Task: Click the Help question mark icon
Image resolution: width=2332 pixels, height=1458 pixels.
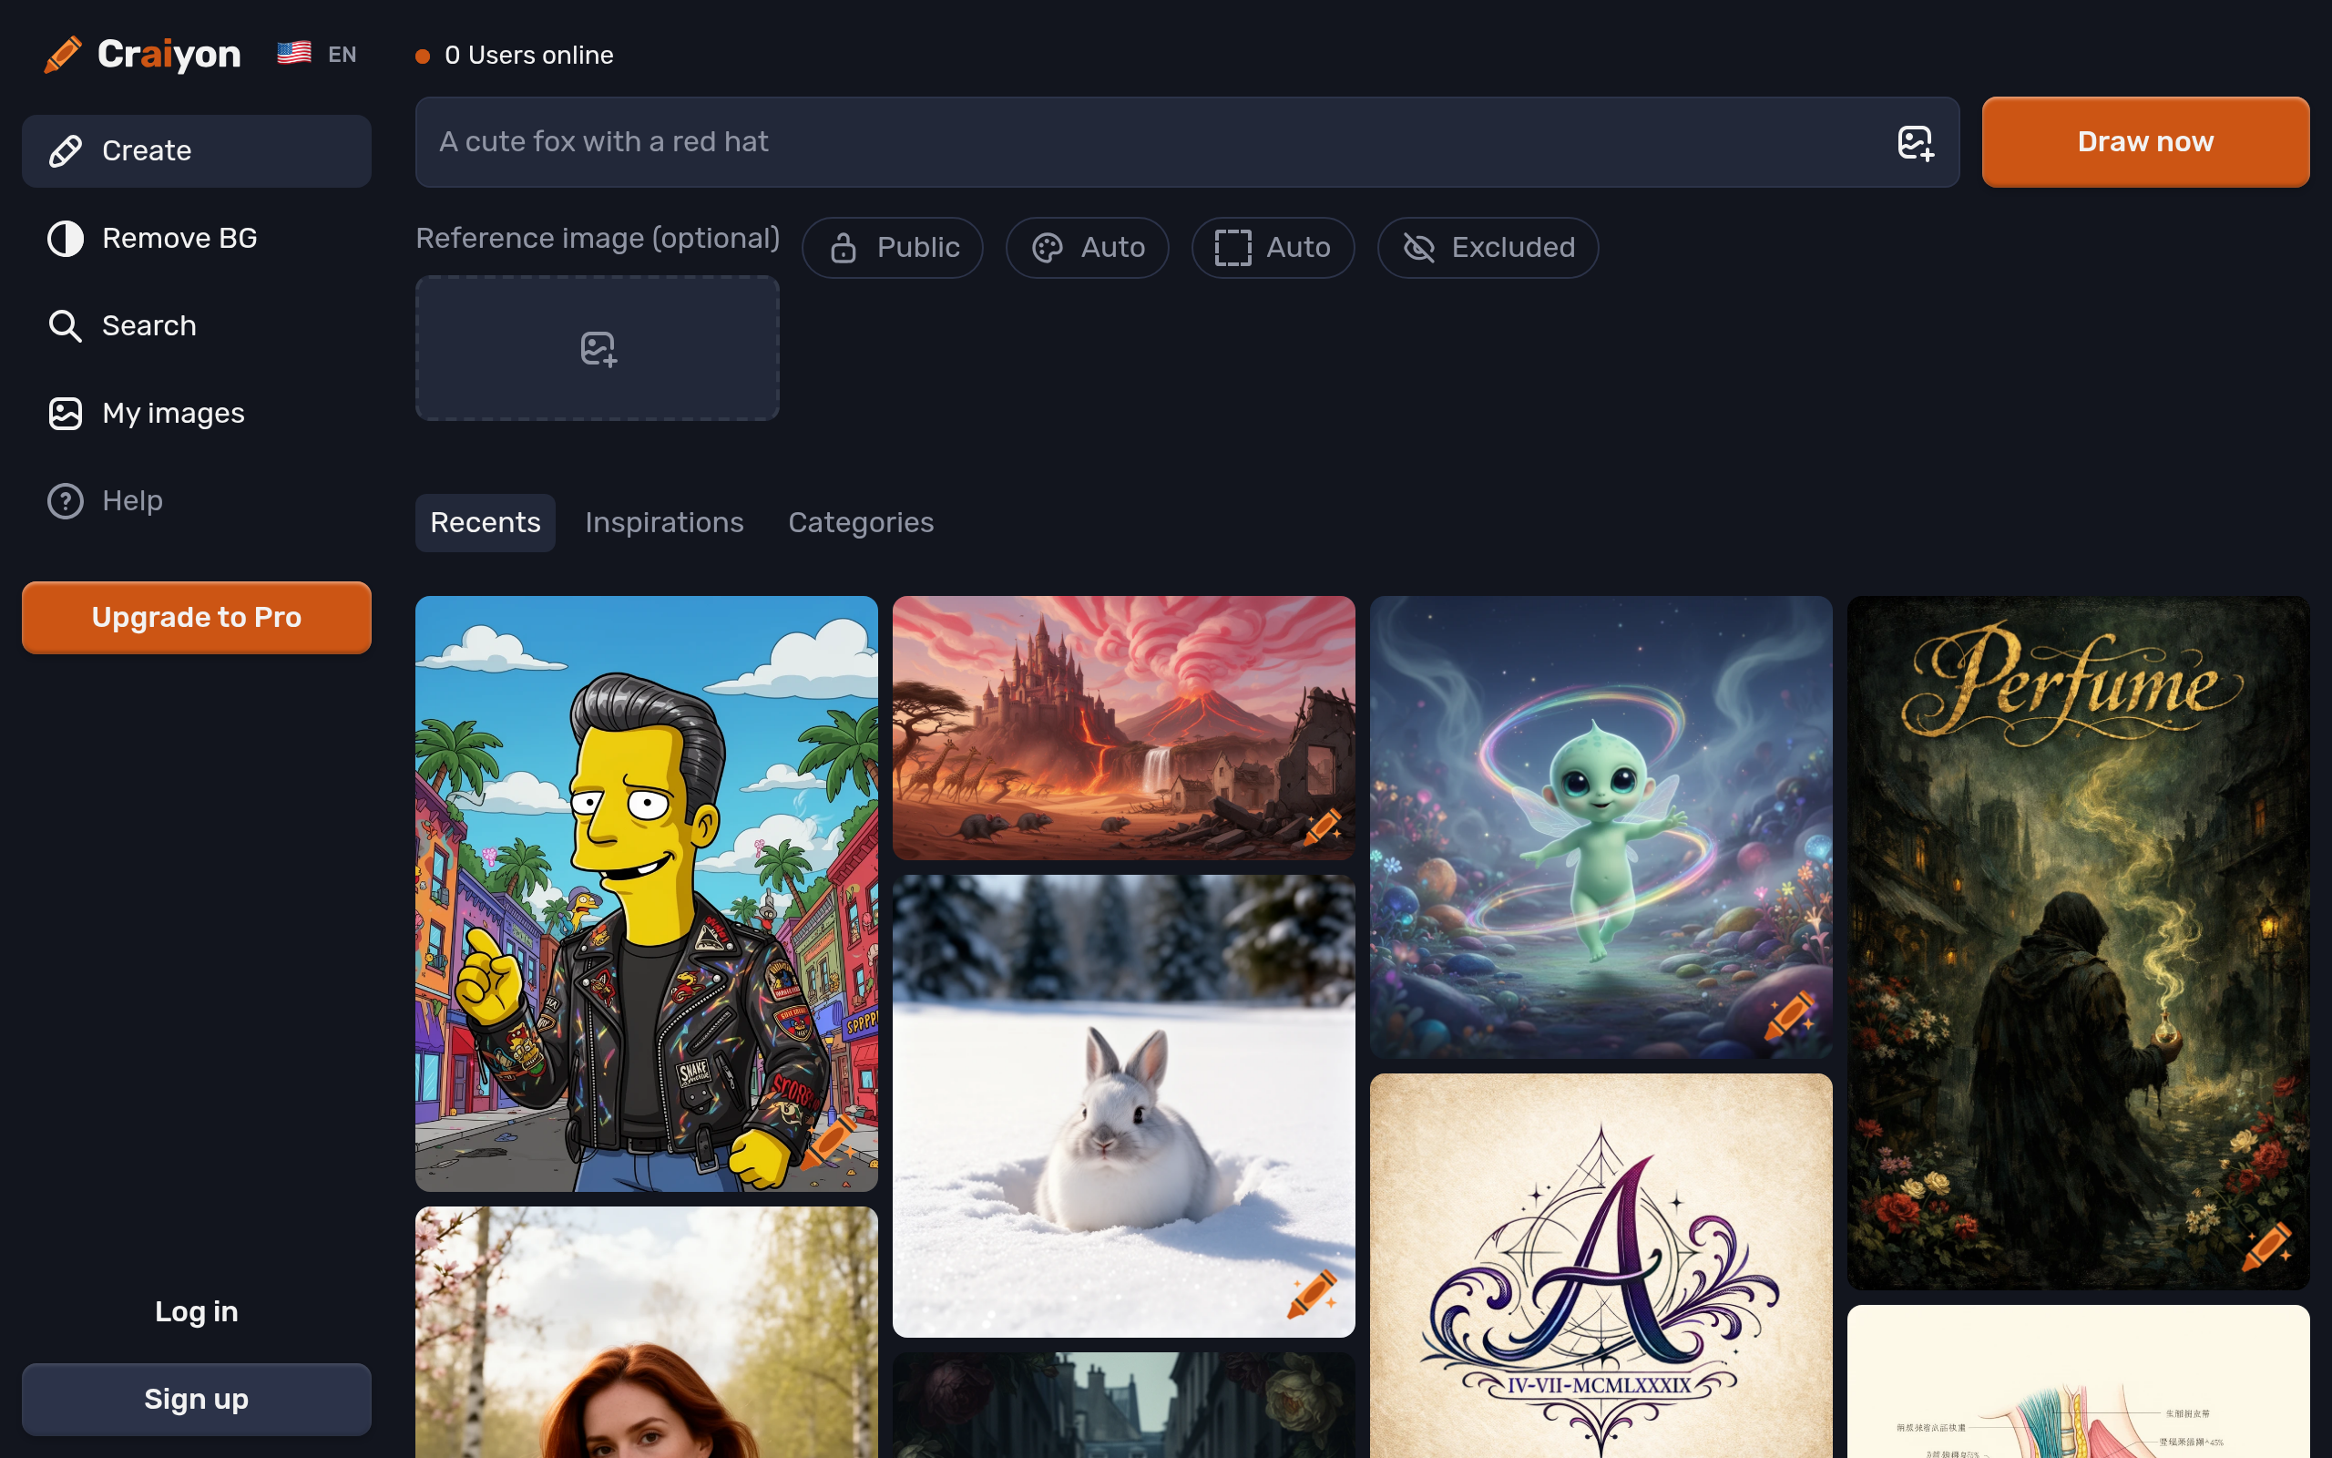Action: [x=66, y=501]
